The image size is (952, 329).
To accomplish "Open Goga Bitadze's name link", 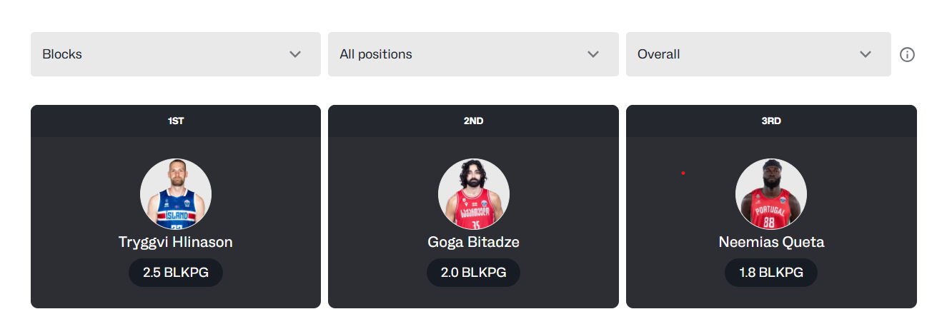I will tap(473, 242).
